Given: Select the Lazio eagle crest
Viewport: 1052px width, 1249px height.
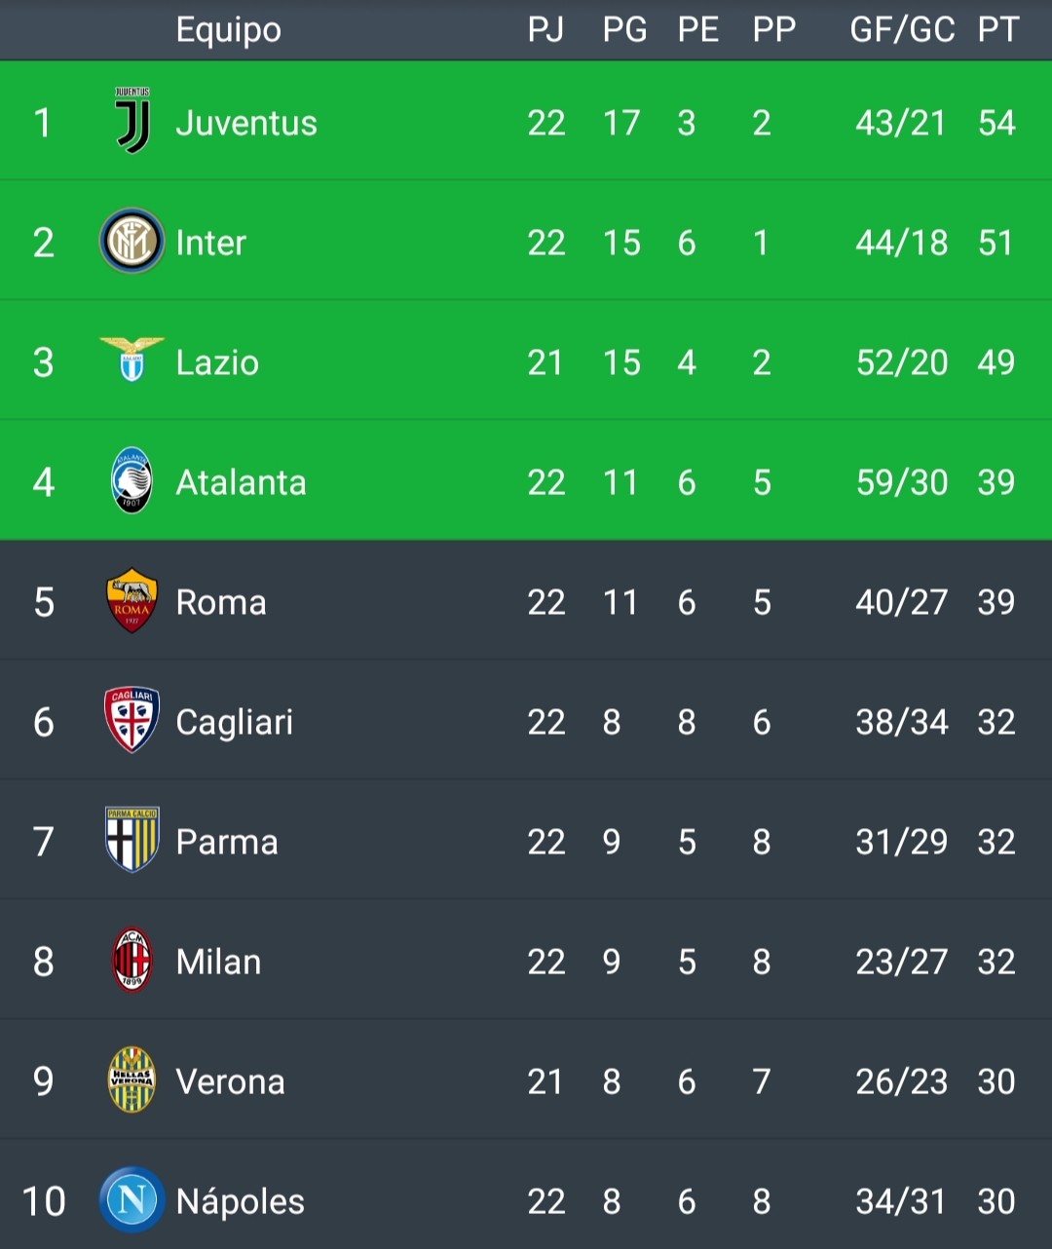Looking at the screenshot, I should [x=131, y=360].
